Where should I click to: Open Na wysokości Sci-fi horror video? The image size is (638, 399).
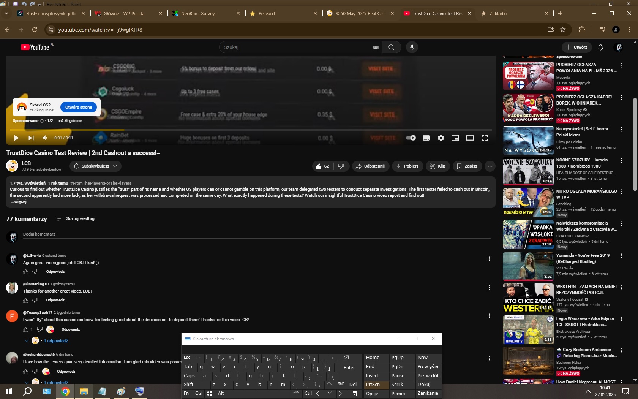528,140
